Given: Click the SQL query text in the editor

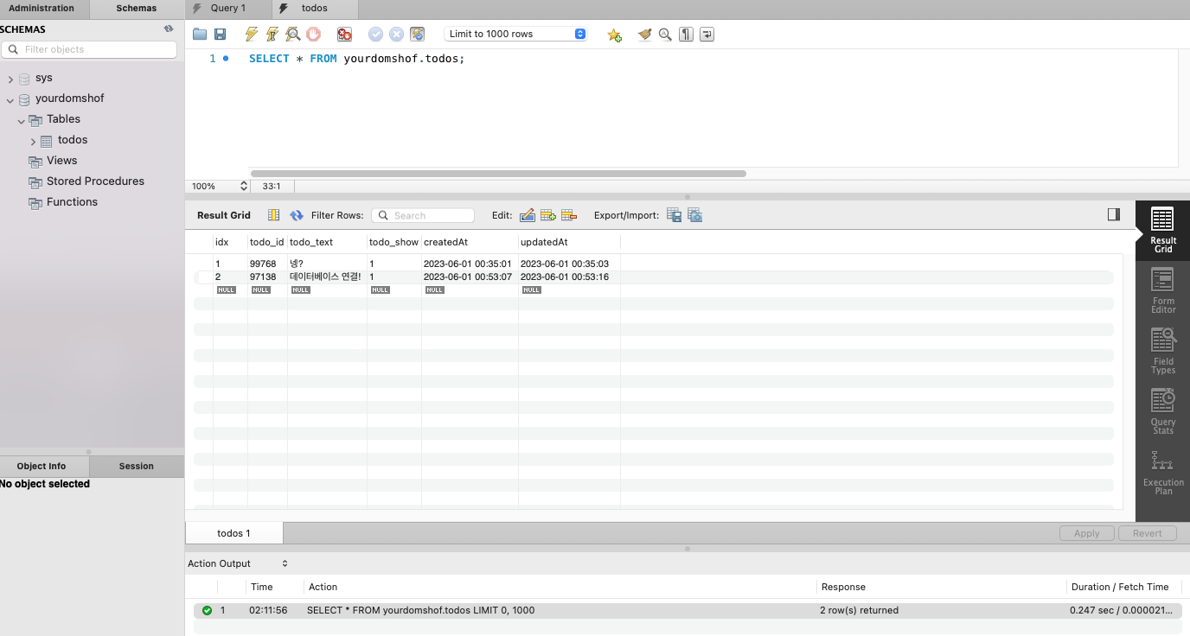Looking at the screenshot, I should click(x=356, y=59).
